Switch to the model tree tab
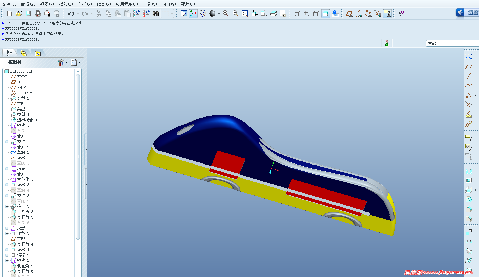Viewport: 479px width, 277px height. [x=9, y=53]
